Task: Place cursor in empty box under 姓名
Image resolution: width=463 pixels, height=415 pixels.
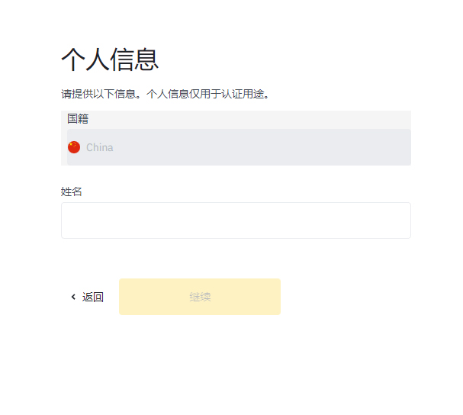Action: coord(236,220)
